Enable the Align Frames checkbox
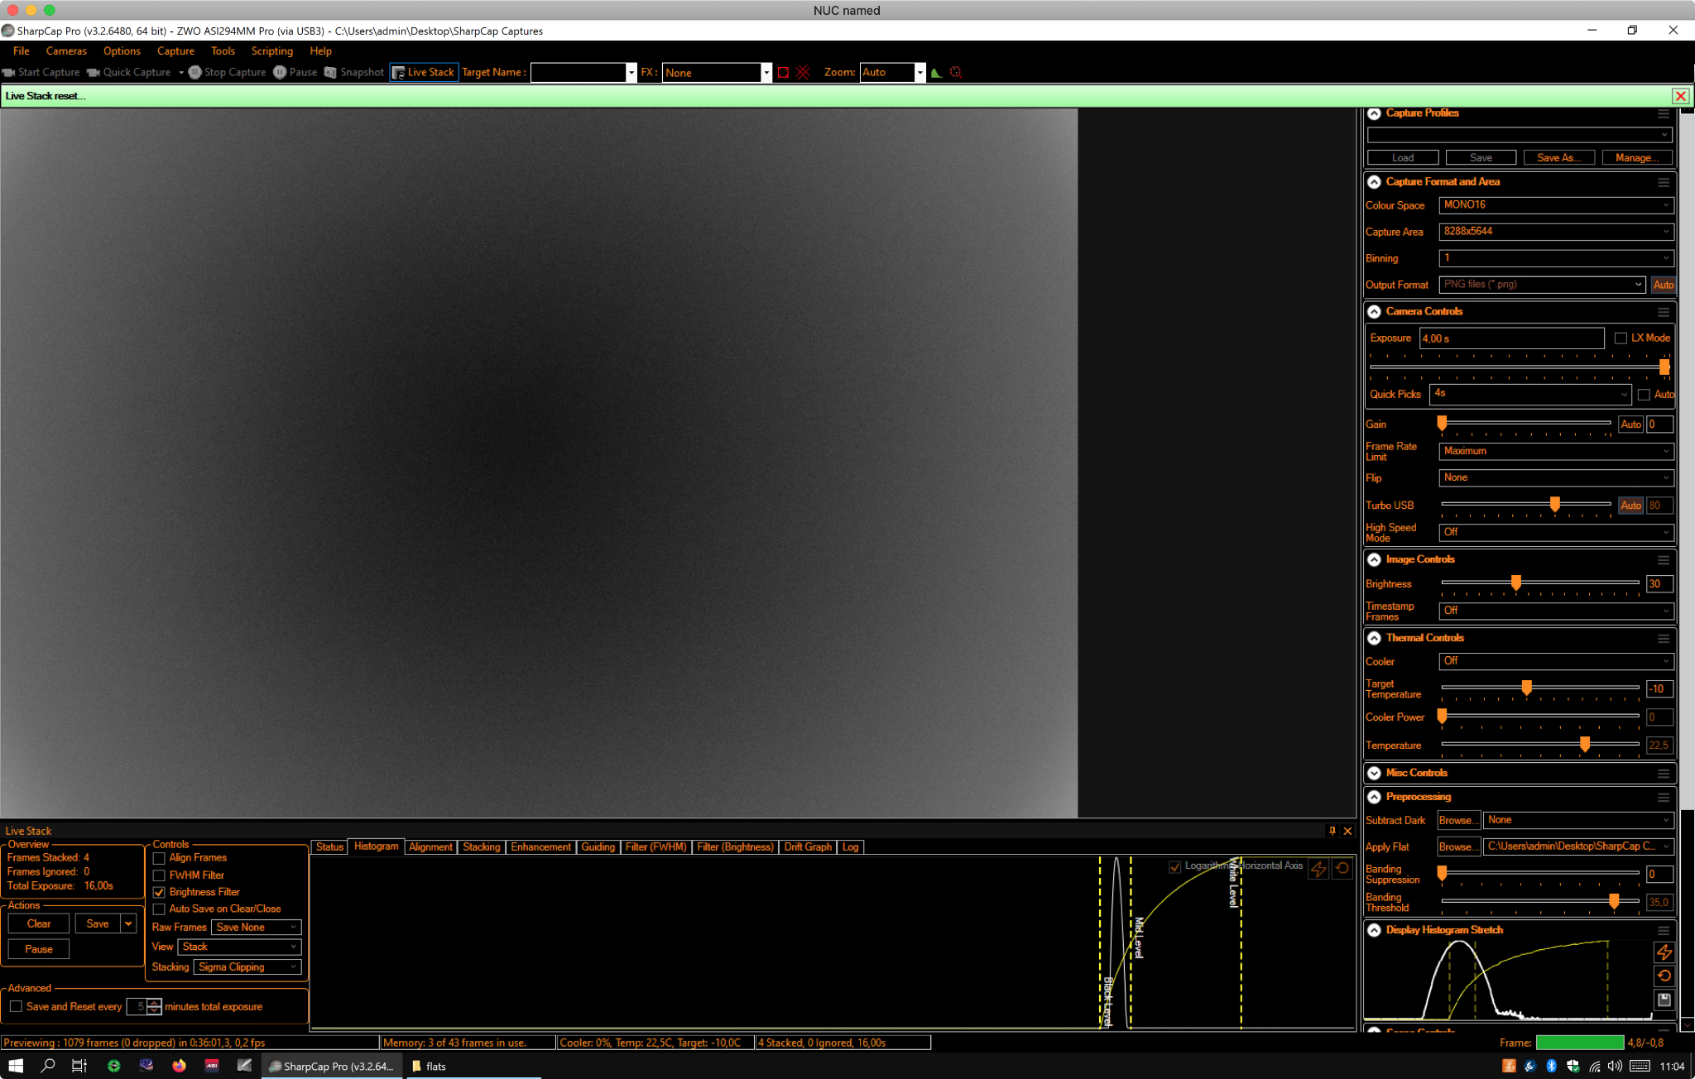 (159, 858)
